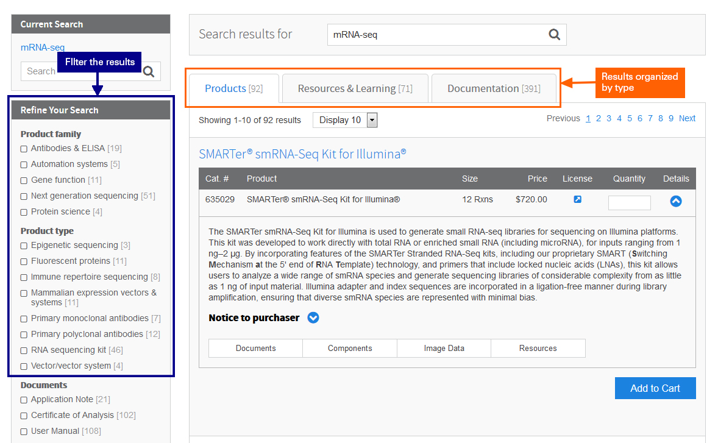The width and height of the screenshot is (718, 443).
Task: Check Certificate of Analysis filter
Action: pos(24,416)
